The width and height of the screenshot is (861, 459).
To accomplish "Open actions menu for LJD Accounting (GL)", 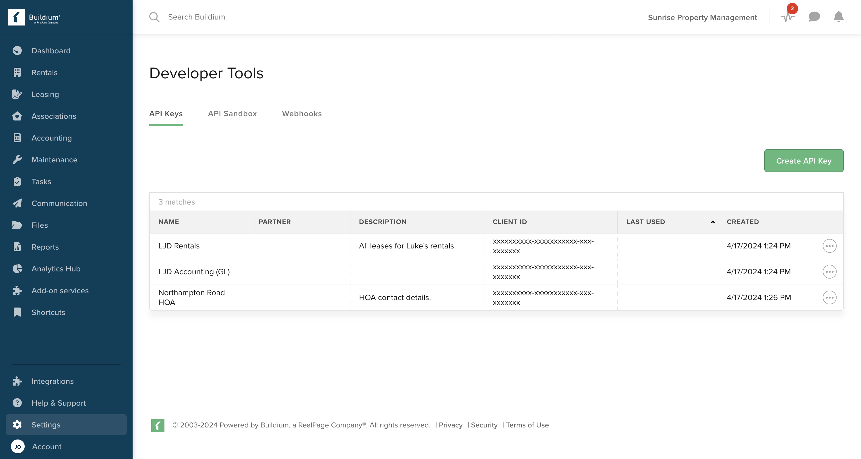I will click(829, 272).
